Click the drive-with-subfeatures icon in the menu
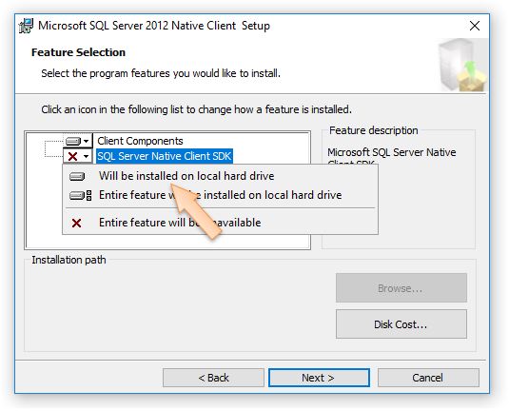 81,195
